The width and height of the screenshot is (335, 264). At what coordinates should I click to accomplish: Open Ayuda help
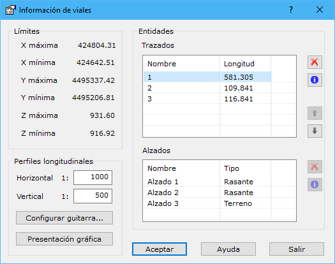228,249
